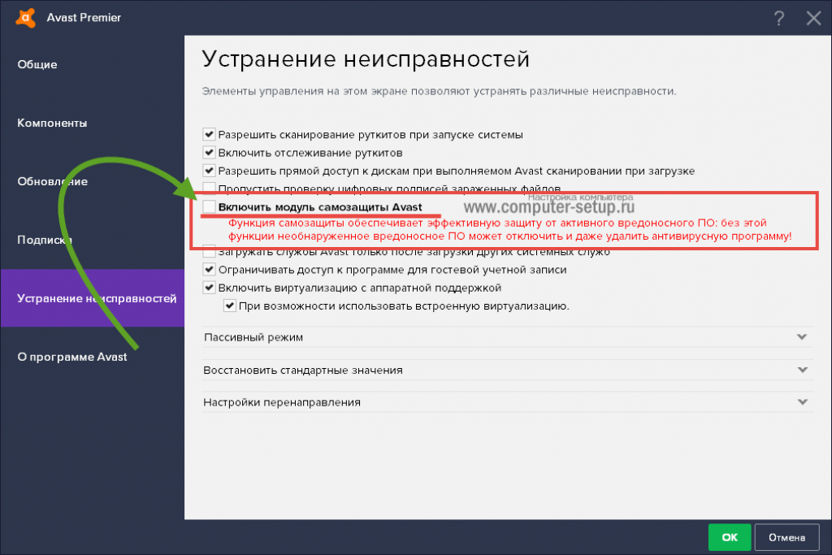Open О программе Avast section

click(72, 357)
